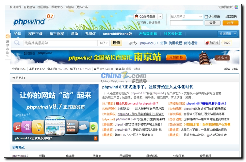The width and height of the screenshot is (246, 162).
Task: Open 更多产品 in top bar
Action: click(82, 7)
